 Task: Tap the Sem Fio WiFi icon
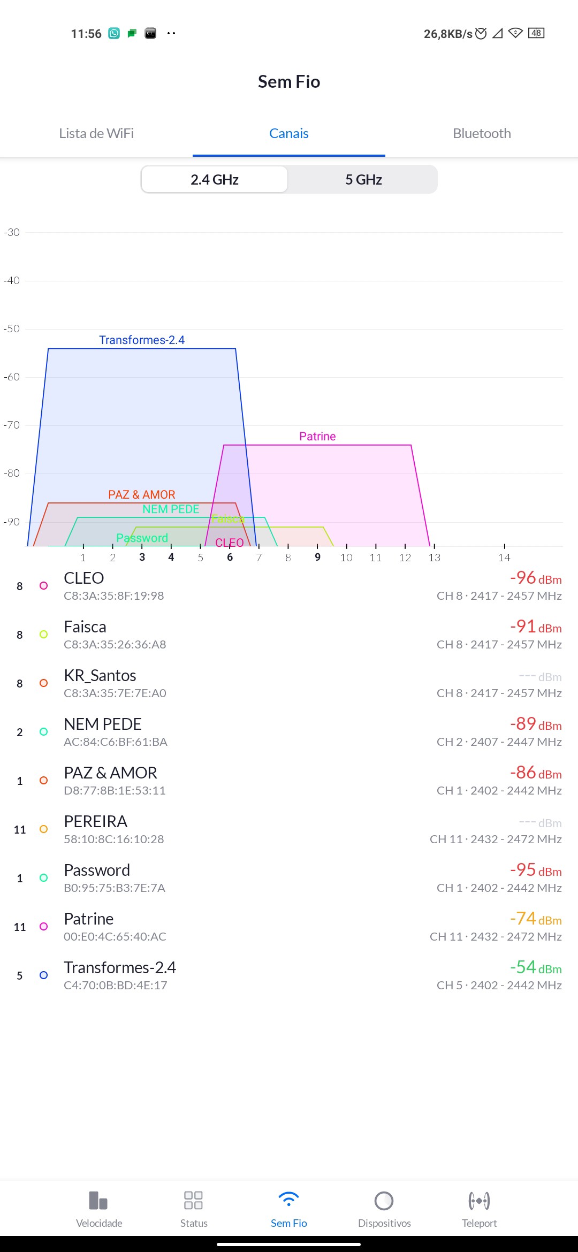[288, 1200]
